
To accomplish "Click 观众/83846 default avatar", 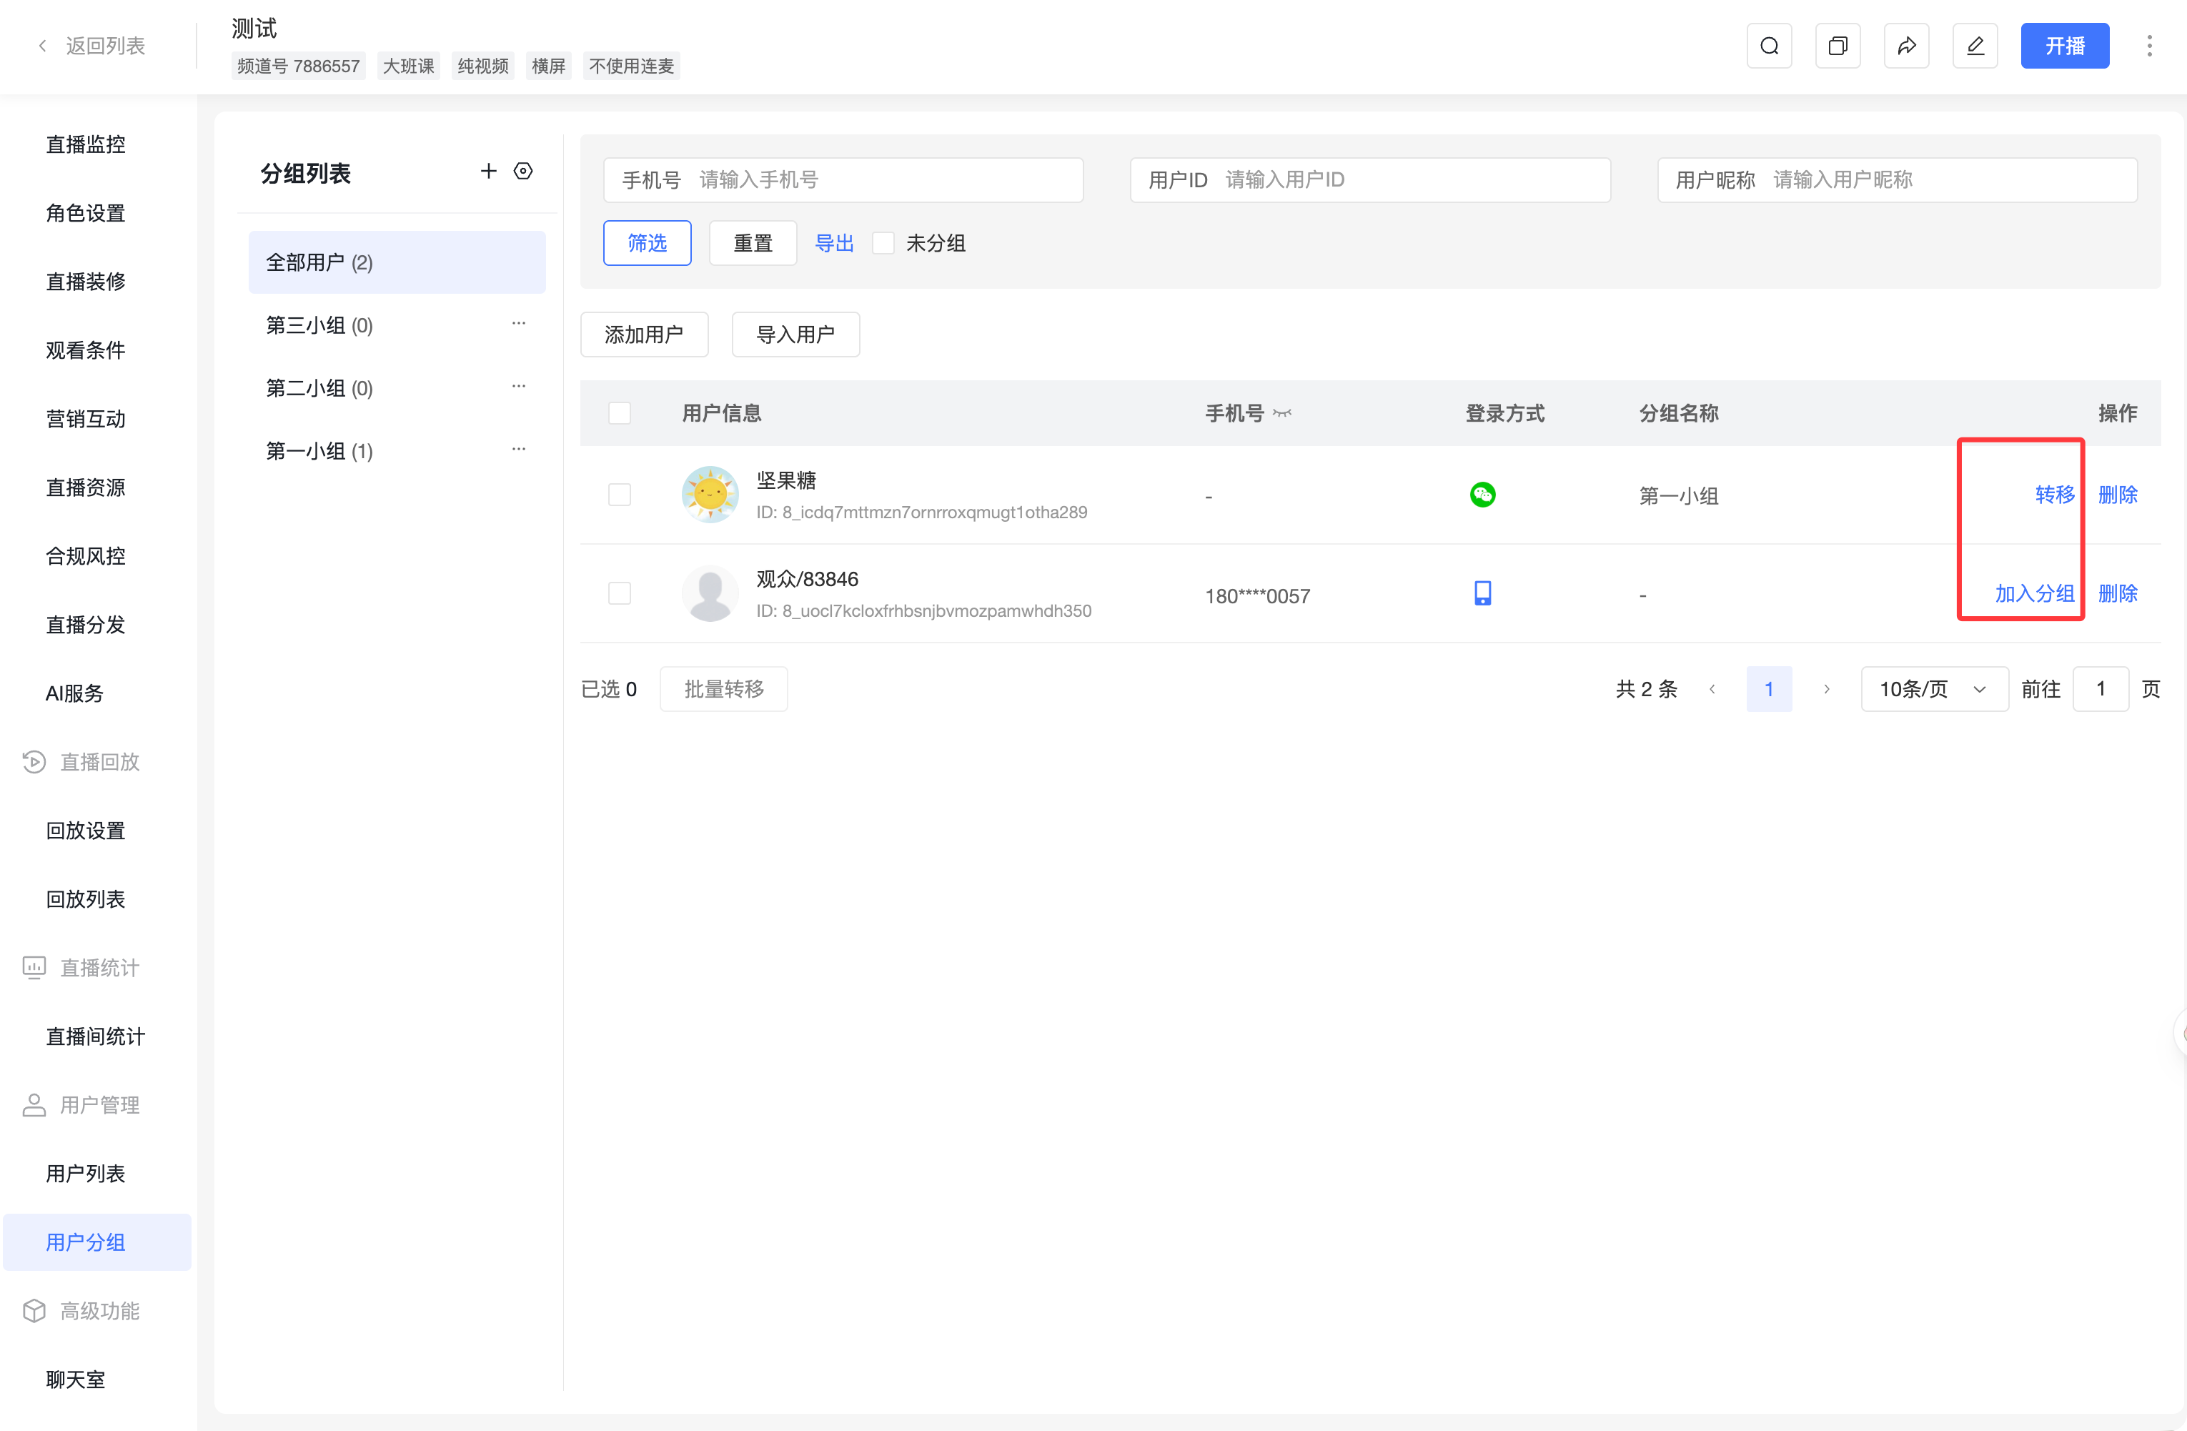I will tap(710, 593).
